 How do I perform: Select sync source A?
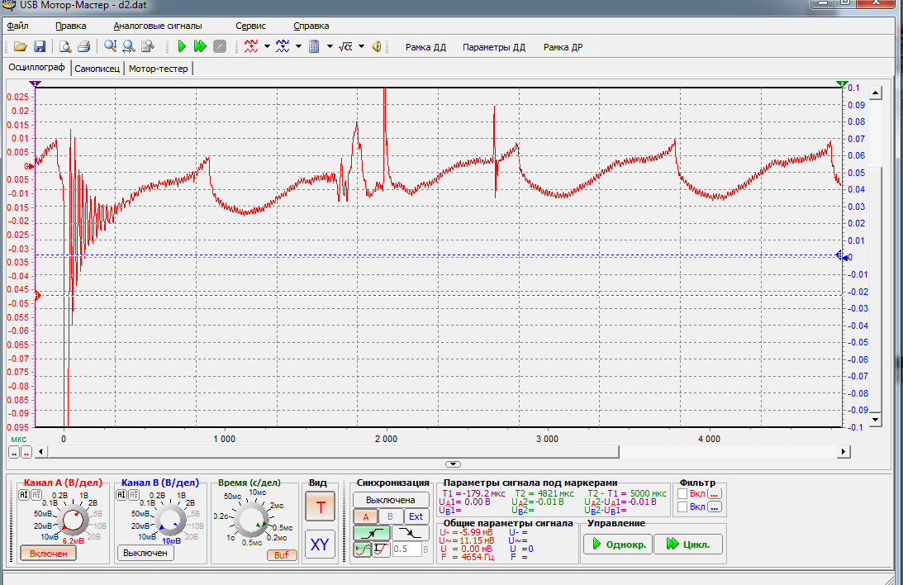pyautogui.click(x=365, y=517)
